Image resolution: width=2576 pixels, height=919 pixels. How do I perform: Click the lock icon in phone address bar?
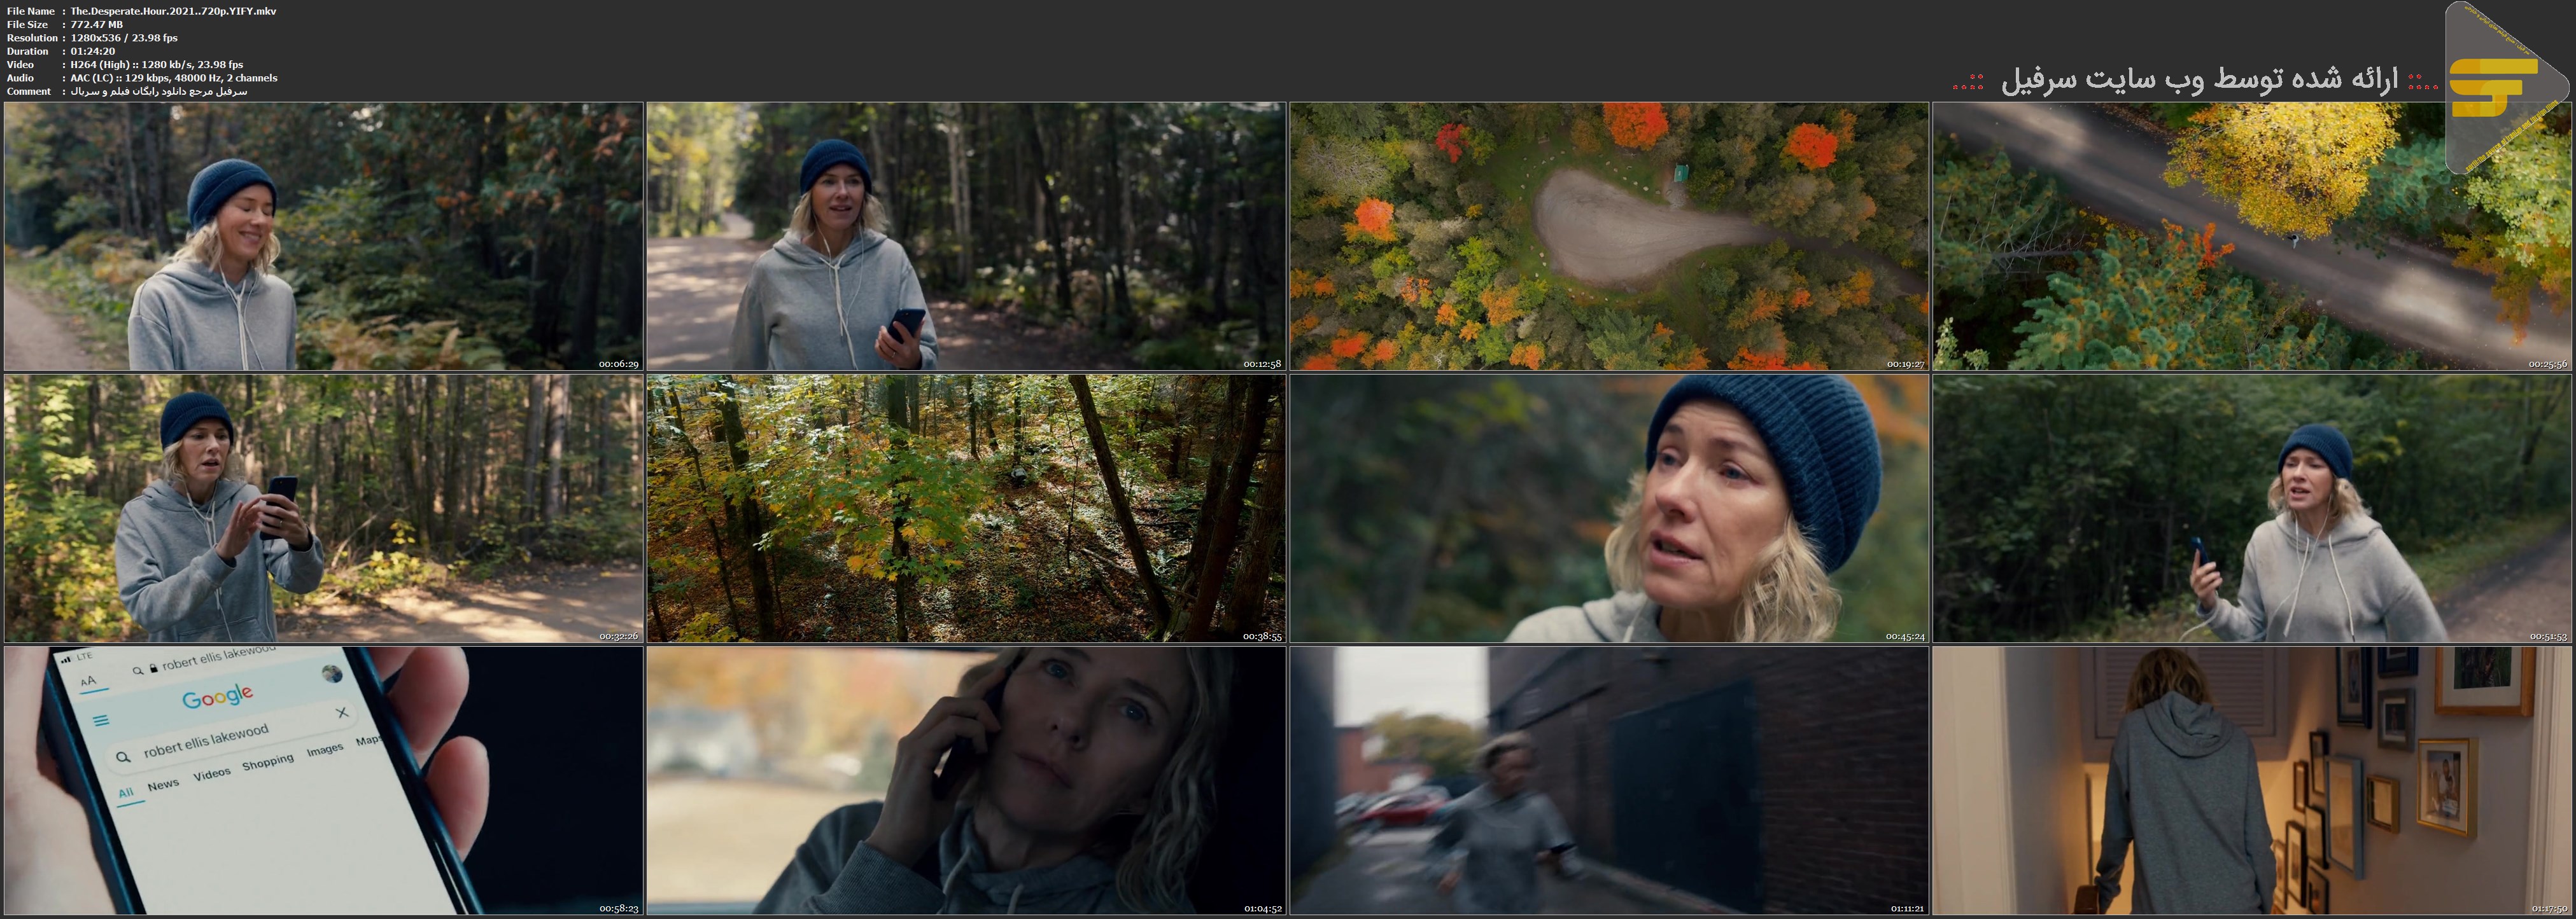click(153, 667)
